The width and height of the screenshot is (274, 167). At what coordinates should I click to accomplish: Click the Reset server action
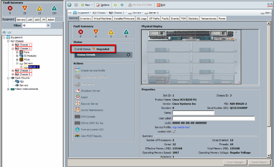81,97
